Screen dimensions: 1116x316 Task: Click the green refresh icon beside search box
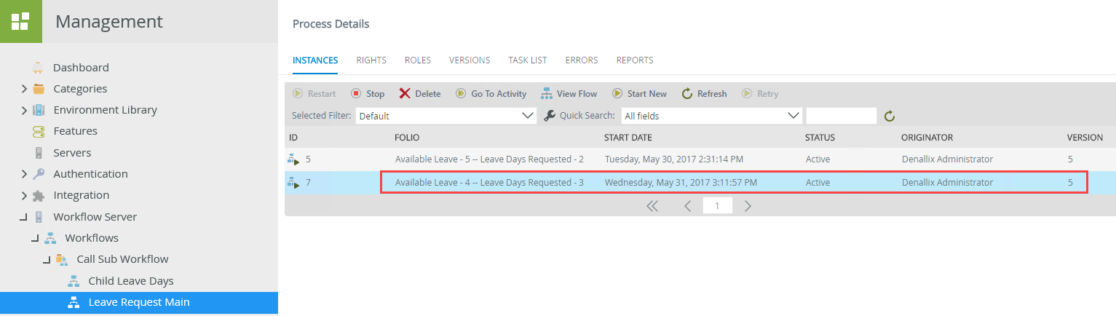(889, 116)
